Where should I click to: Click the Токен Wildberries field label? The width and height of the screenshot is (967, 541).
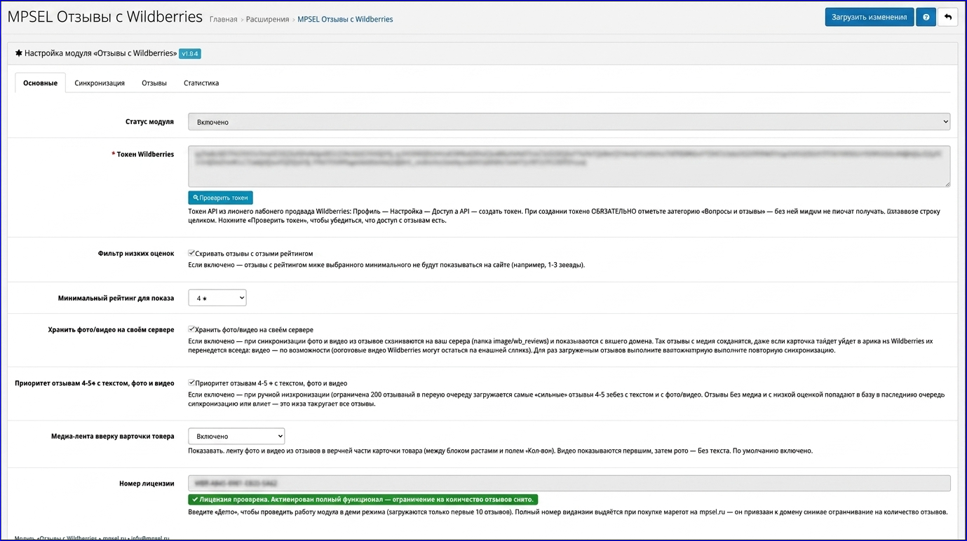(143, 154)
